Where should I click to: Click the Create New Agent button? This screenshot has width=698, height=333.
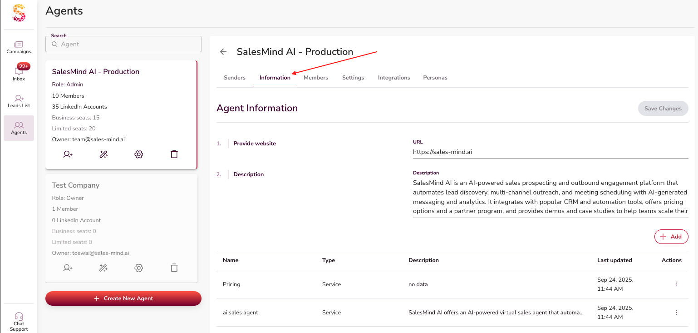pyautogui.click(x=123, y=298)
